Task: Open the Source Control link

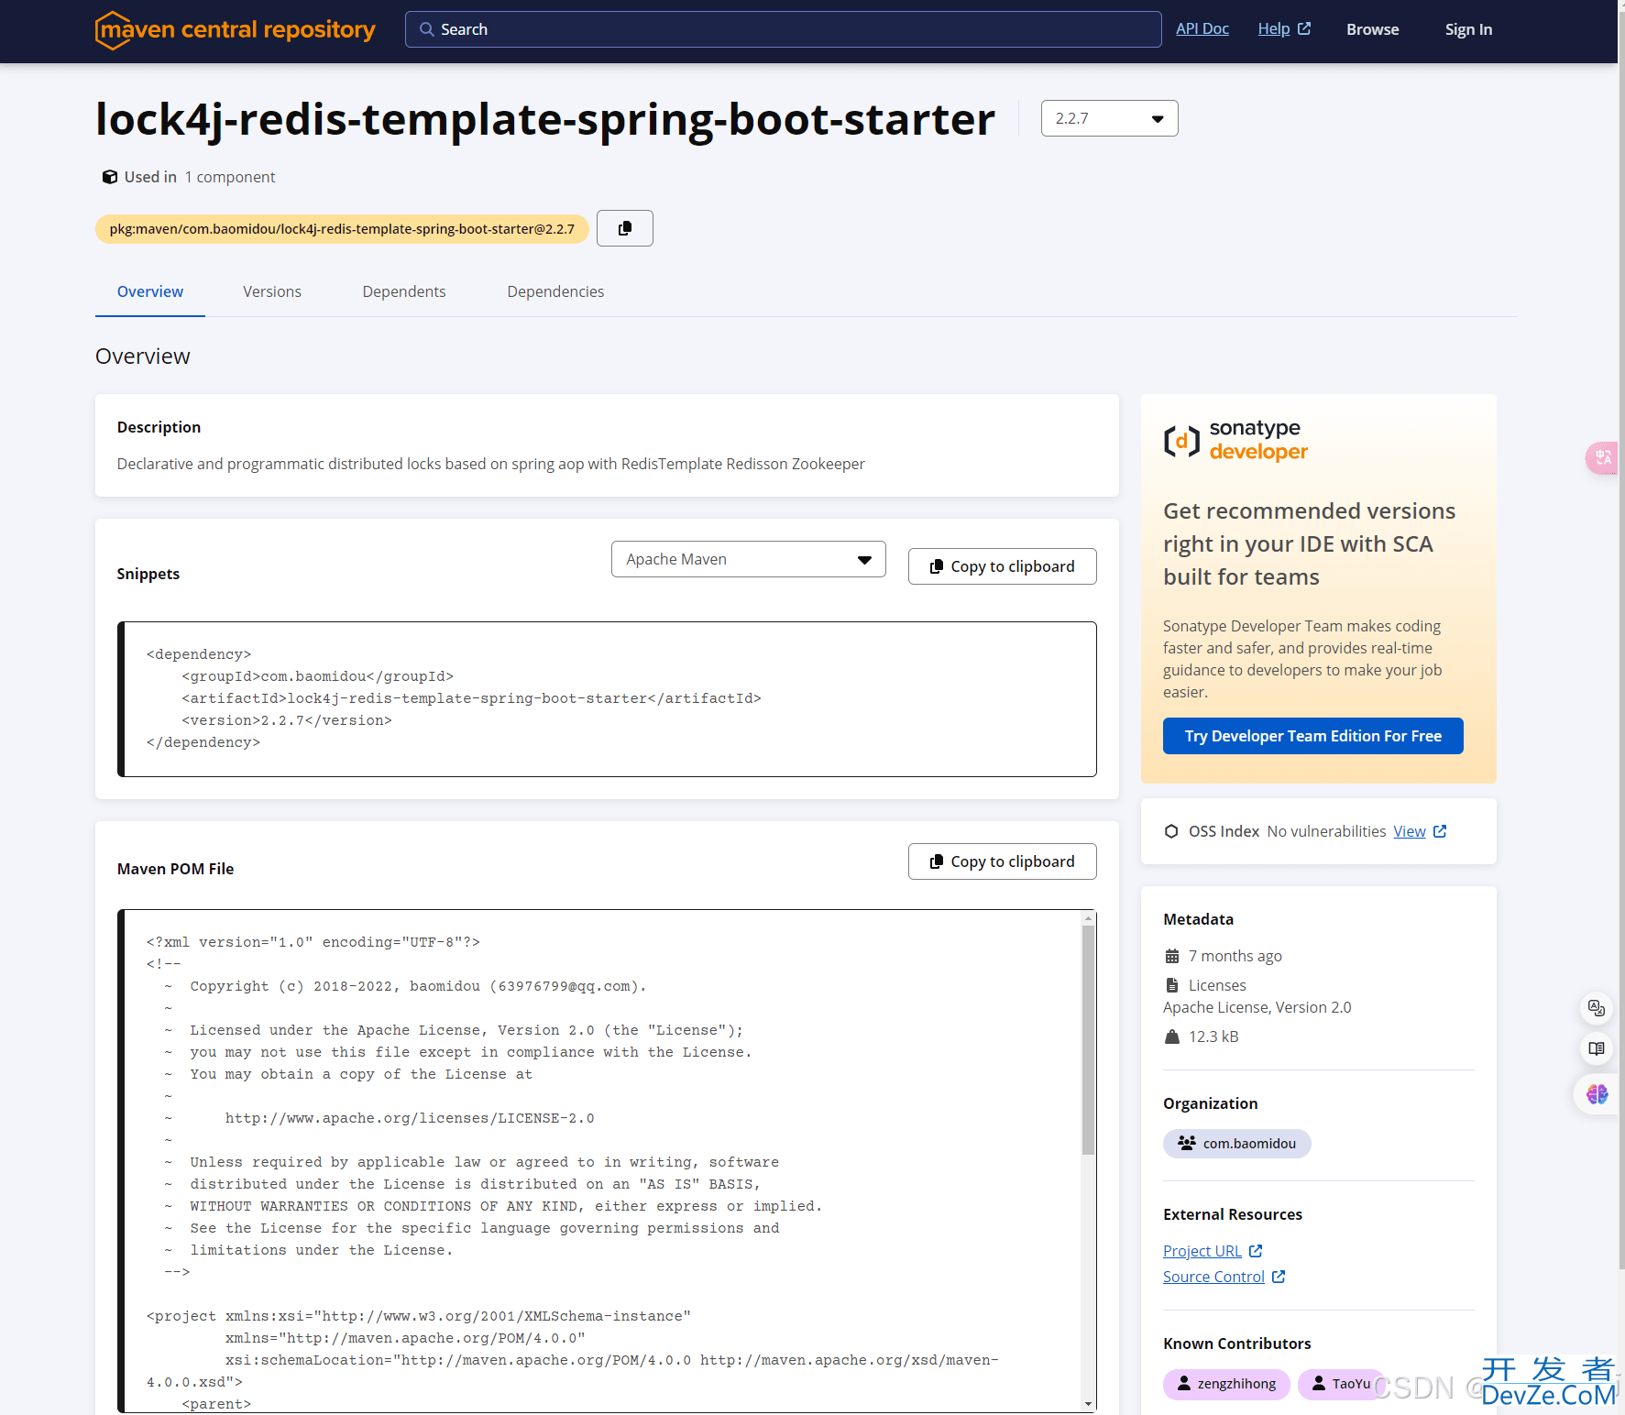Action: (x=1213, y=1277)
